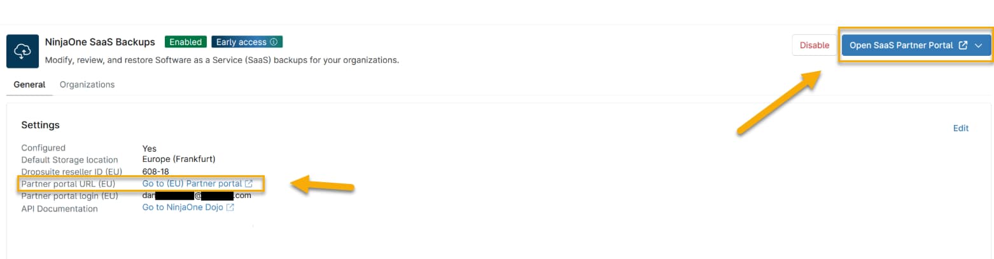Click external-link icon beside (EU) Partner portal

coord(249,184)
